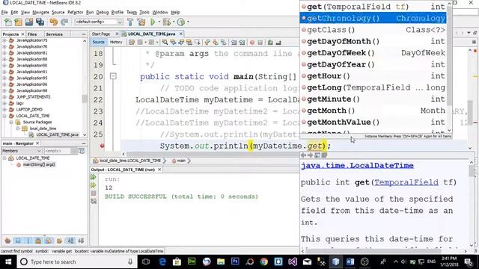Click the Save All toolbar icon
479x269 pixels.
pos(40,22)
